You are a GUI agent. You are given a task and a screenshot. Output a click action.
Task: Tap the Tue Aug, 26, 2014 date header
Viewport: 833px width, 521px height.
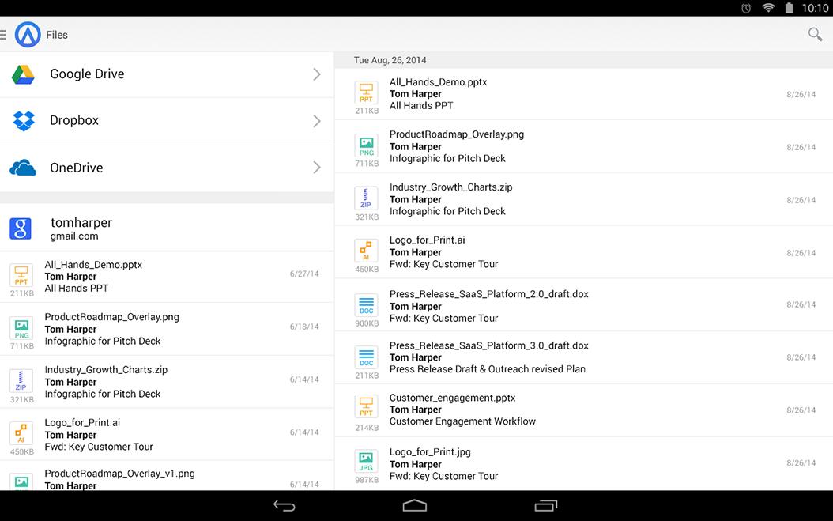tap(390, 60)
